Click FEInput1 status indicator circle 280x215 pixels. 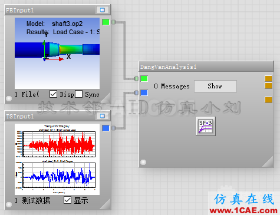[9, 98]
